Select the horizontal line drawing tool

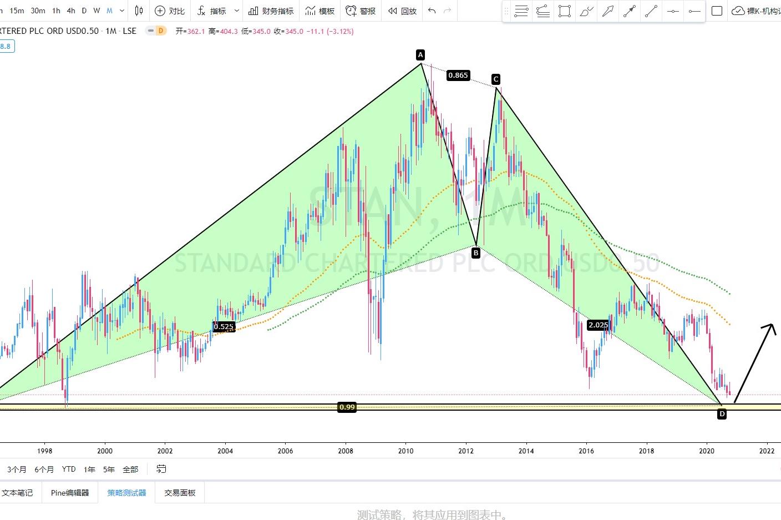[673, 11]
